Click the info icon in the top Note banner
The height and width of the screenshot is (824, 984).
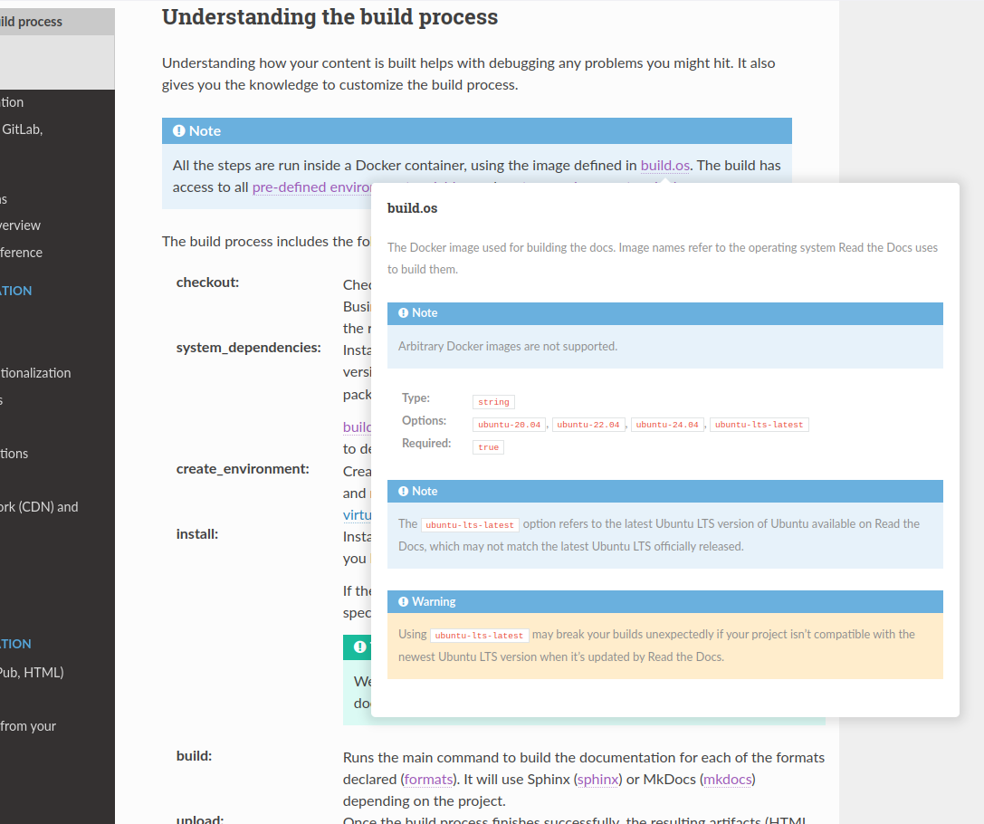coord(179,131)
